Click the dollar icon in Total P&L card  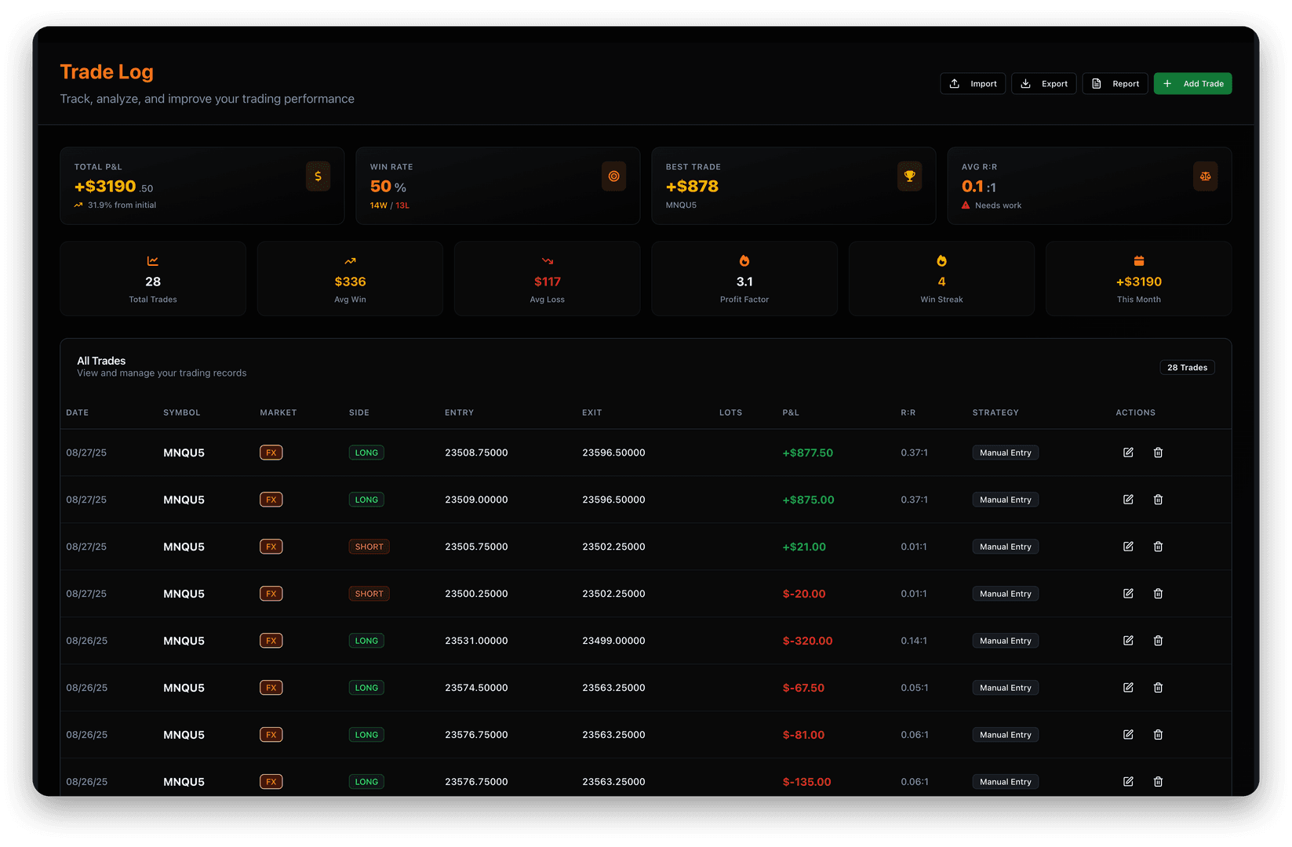[x=318, y=176]
